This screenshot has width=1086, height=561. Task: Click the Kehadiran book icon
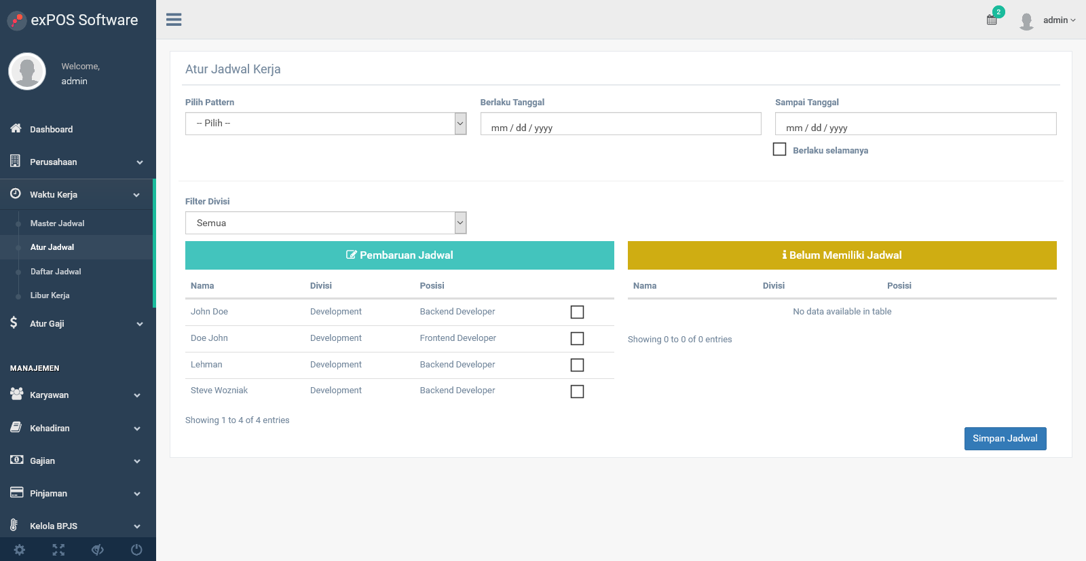(16, 427)
